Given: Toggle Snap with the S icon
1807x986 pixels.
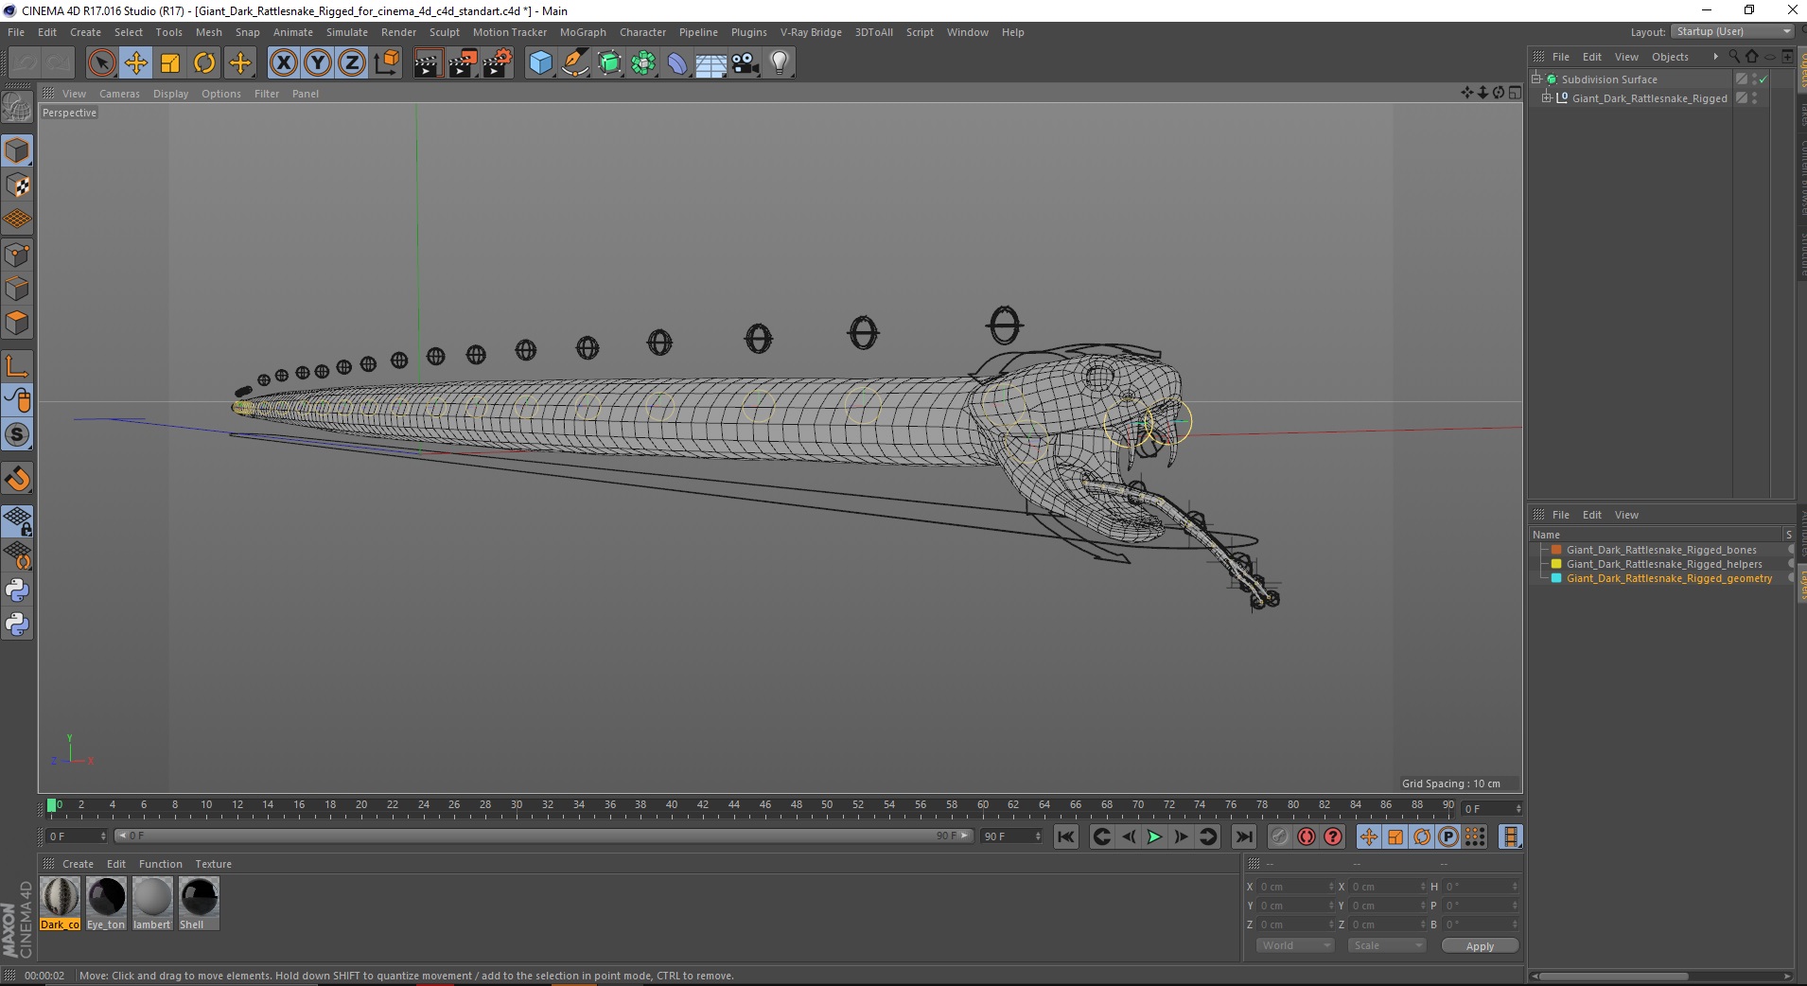Looking at the screenshot, I should coord(17,435).
